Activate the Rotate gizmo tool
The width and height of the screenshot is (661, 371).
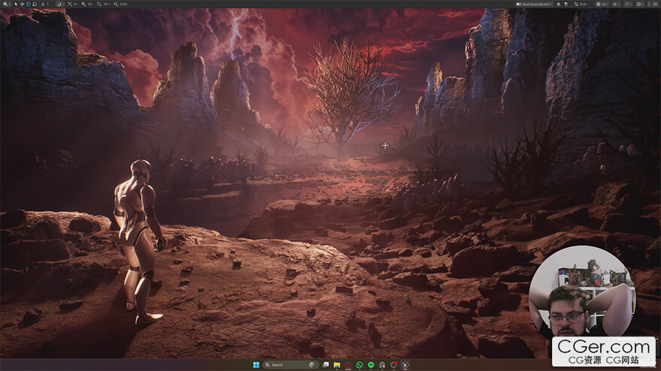pos(29,4)
